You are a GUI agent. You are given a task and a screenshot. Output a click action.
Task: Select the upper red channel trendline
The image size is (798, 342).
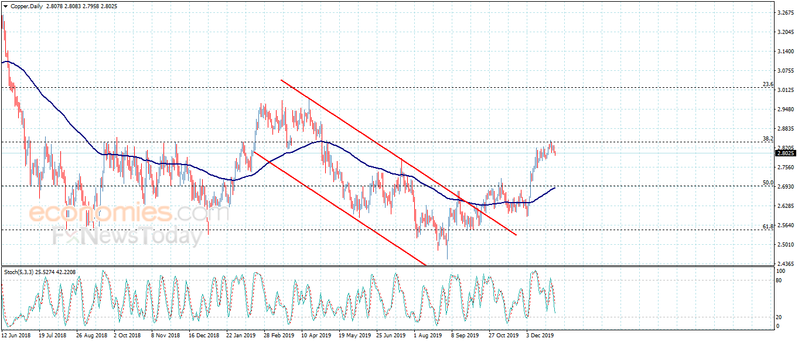[x=398, y=157]
